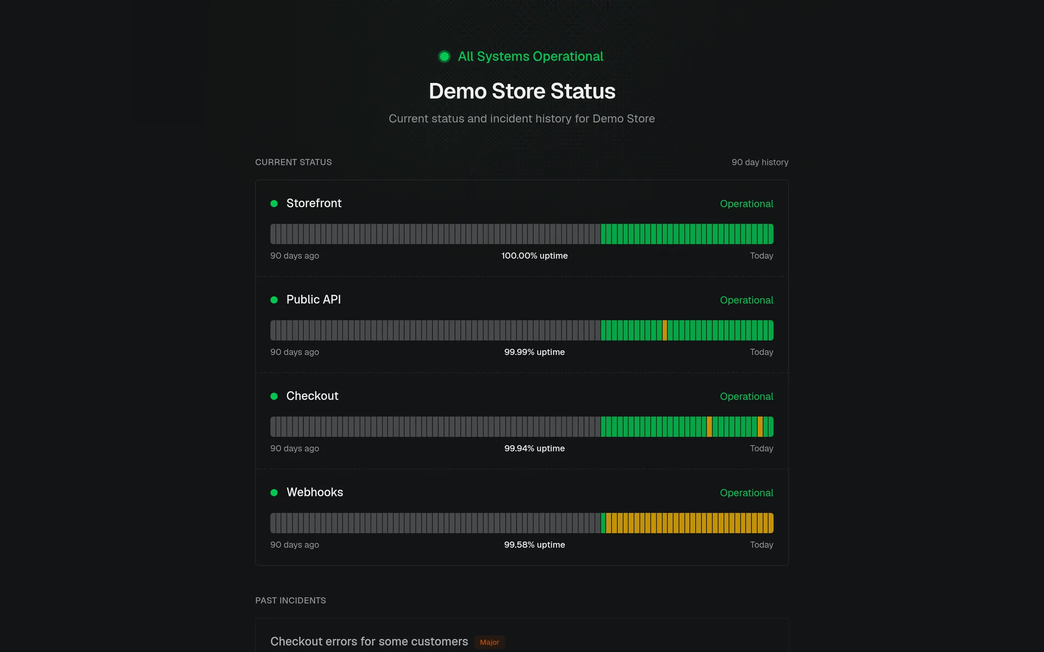The width and height of the screenshot is (1044, 652).
Task: Click the CURRENT STATUS section header
Action: (x=293, y=162)
